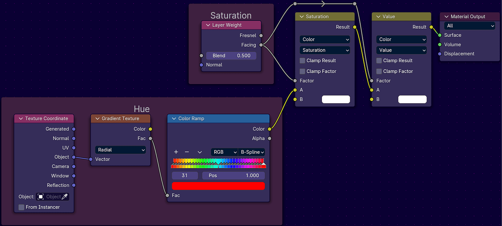Add a color stop with the plus icon
The image size is (502, 226).
pyautogui.click(x=176, y=152)
